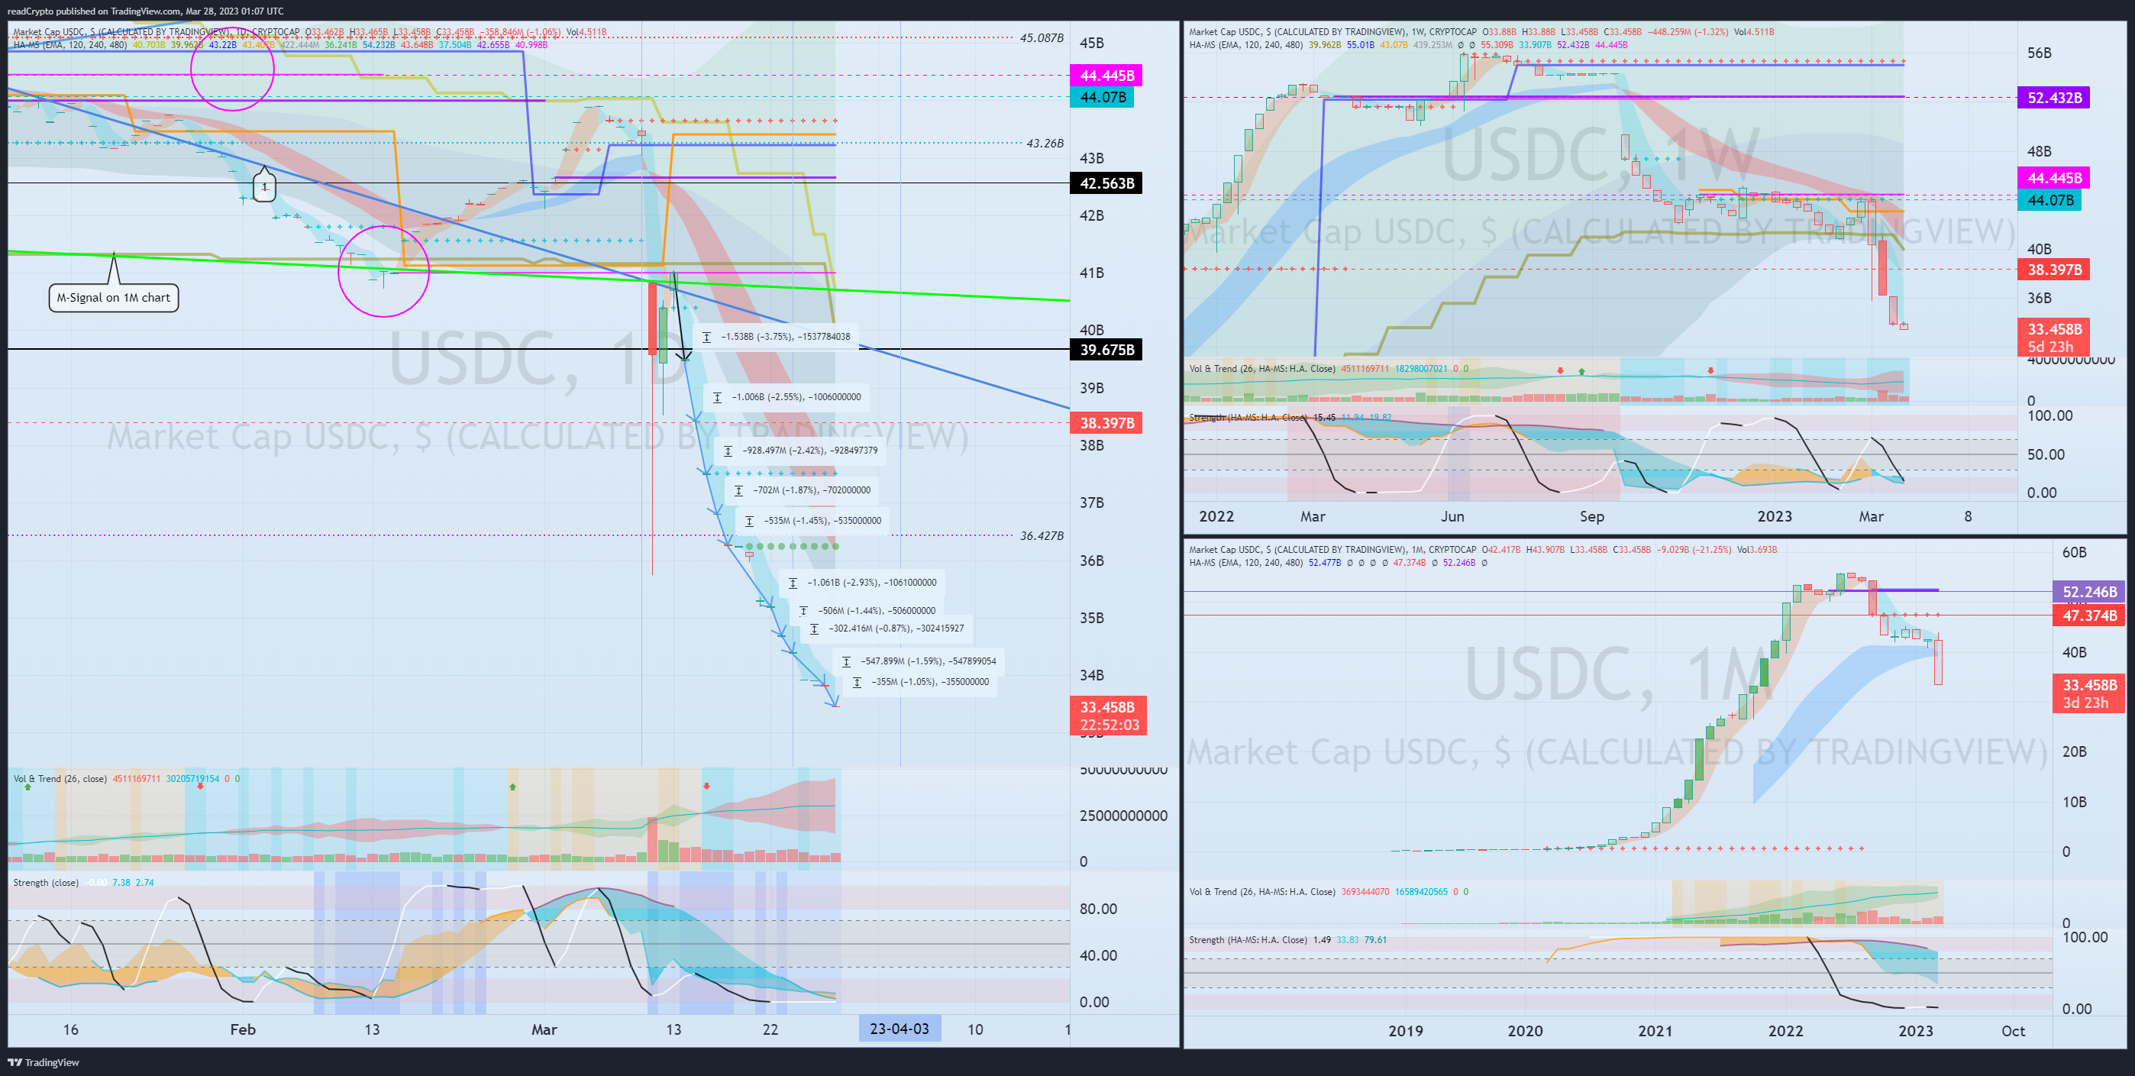Click the 33.458B label with 22:52:03 countdown
2135x1076 pixels.
pos(1108,716)
